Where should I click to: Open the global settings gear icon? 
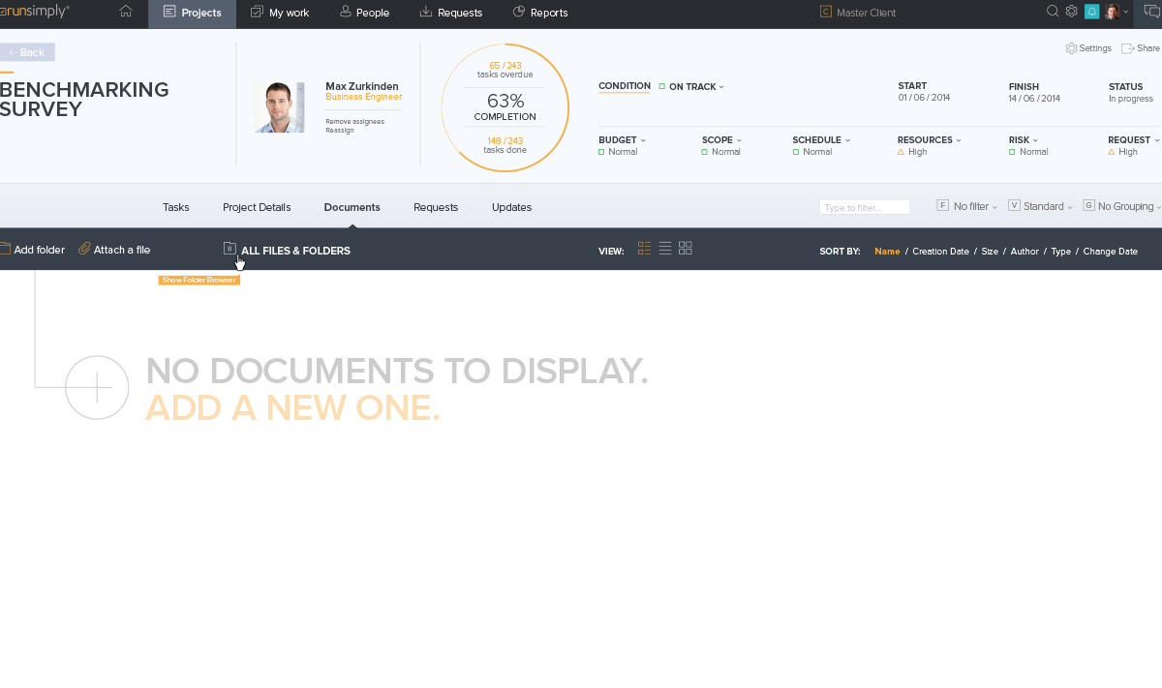[1071, 12]
